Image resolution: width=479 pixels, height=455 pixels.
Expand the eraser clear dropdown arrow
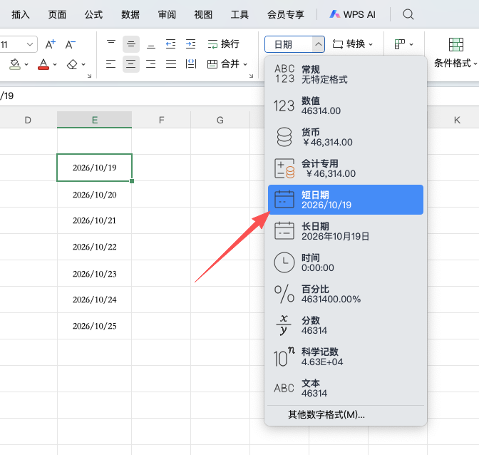pyautogui.click(x=83, y=64)
